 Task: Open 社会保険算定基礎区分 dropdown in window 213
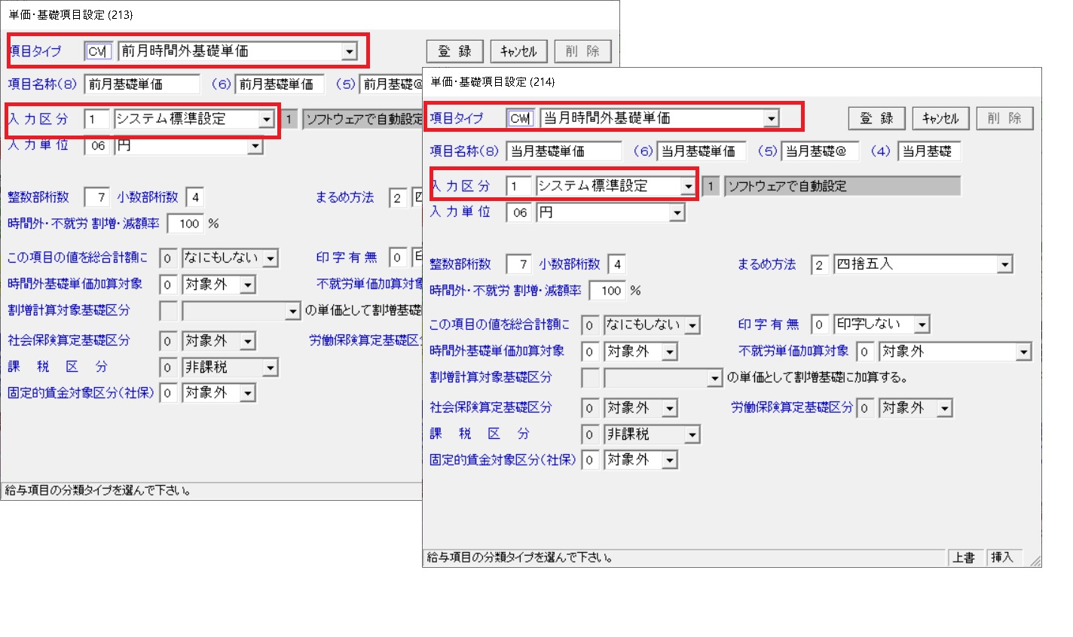tap(248, 341)
